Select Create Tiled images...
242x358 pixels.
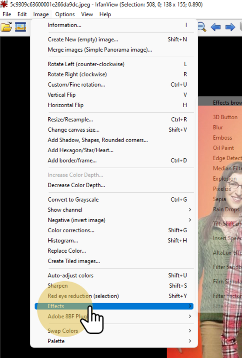pyautogui.click(x=114, y=262)
